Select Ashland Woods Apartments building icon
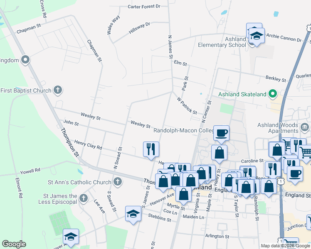 tap(305, 127)
